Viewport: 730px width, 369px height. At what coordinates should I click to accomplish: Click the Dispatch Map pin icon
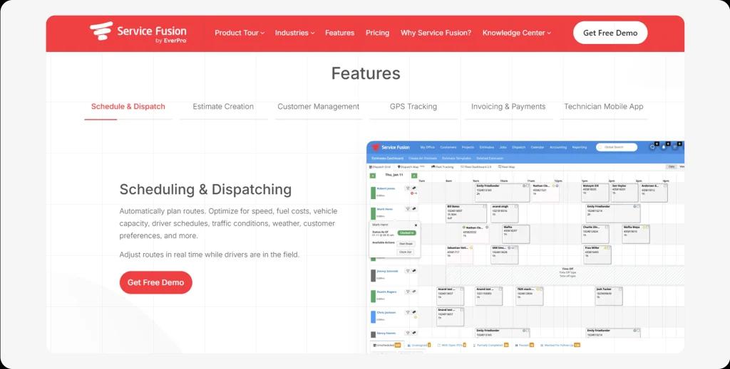399,167
